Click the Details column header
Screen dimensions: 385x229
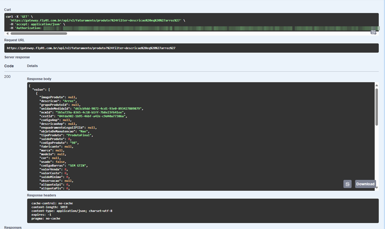pyautogui.click(x=32, y=66)
